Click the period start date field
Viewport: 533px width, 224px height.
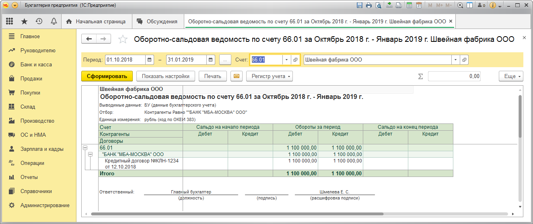pos(125,60)
